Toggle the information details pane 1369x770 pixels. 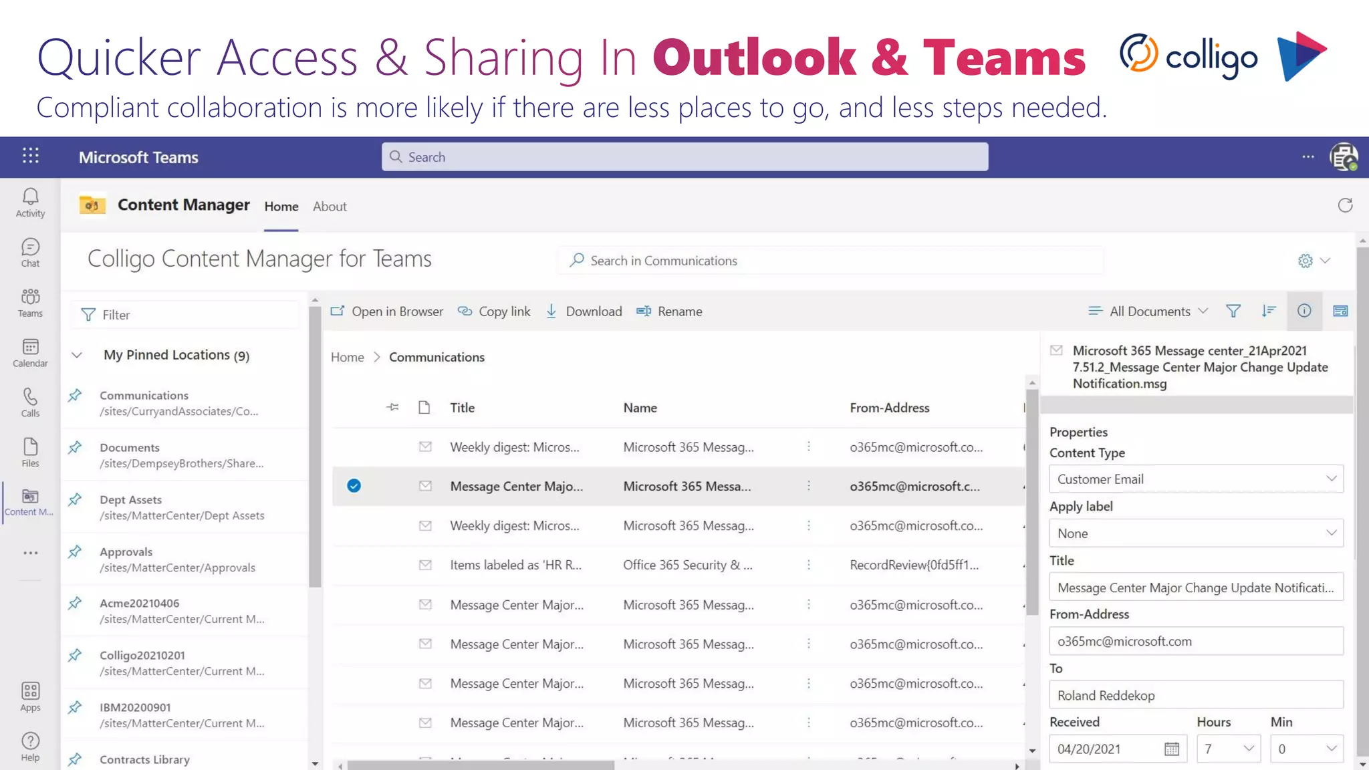point(1304,311)
